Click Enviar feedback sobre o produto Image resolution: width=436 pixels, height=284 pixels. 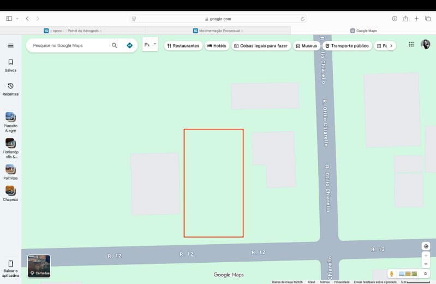coord(375,282)
